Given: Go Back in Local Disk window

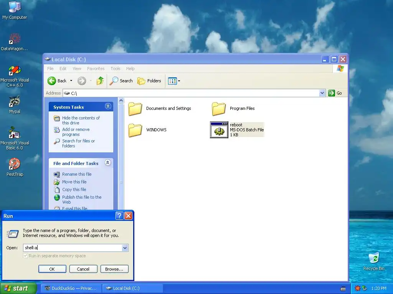Looking at the screenshot, I should pyautogui.click(x=57, y=81).
